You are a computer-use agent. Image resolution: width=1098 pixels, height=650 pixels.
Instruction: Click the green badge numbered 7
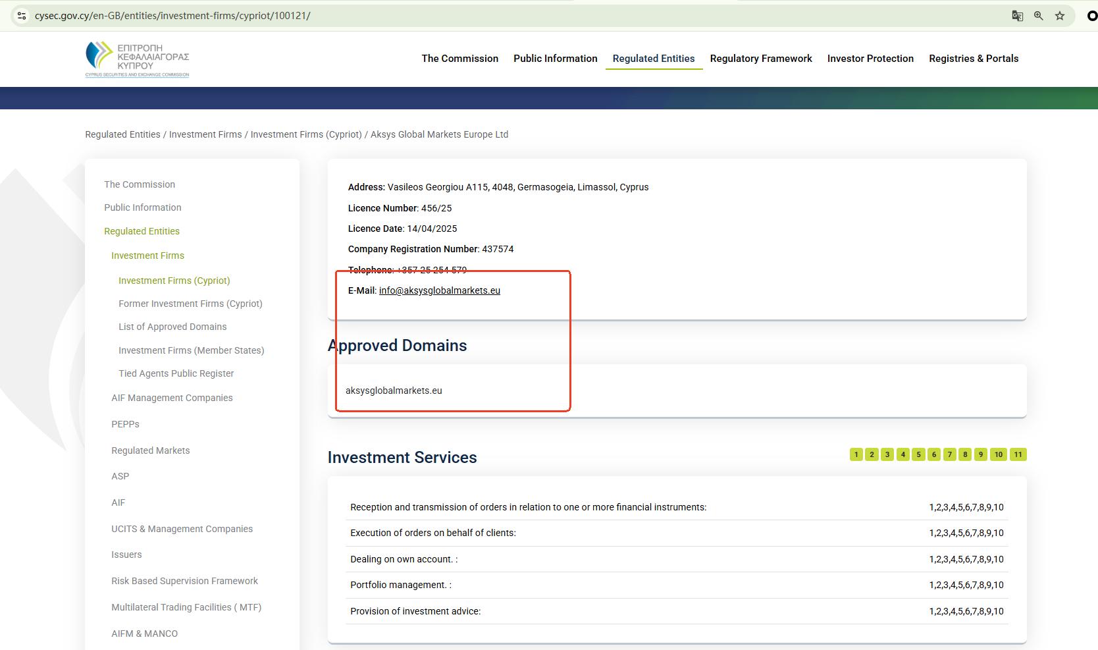(x=949, y=454)
